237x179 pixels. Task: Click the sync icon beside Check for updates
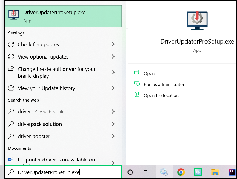point(11,44)
